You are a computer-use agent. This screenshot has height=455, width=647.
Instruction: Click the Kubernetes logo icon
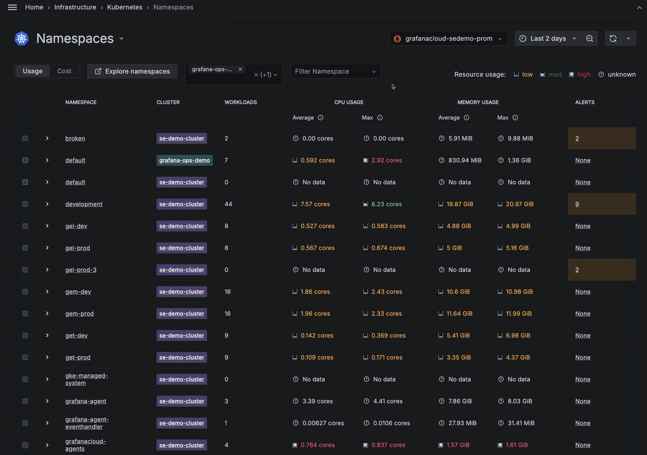(x=22, y=39)
